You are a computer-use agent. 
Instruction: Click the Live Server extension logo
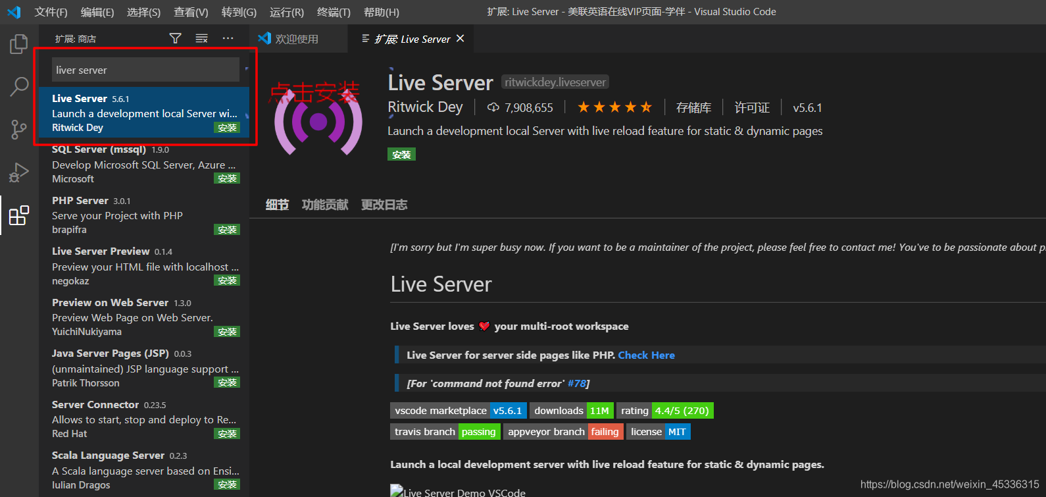(x=318, y=121)
